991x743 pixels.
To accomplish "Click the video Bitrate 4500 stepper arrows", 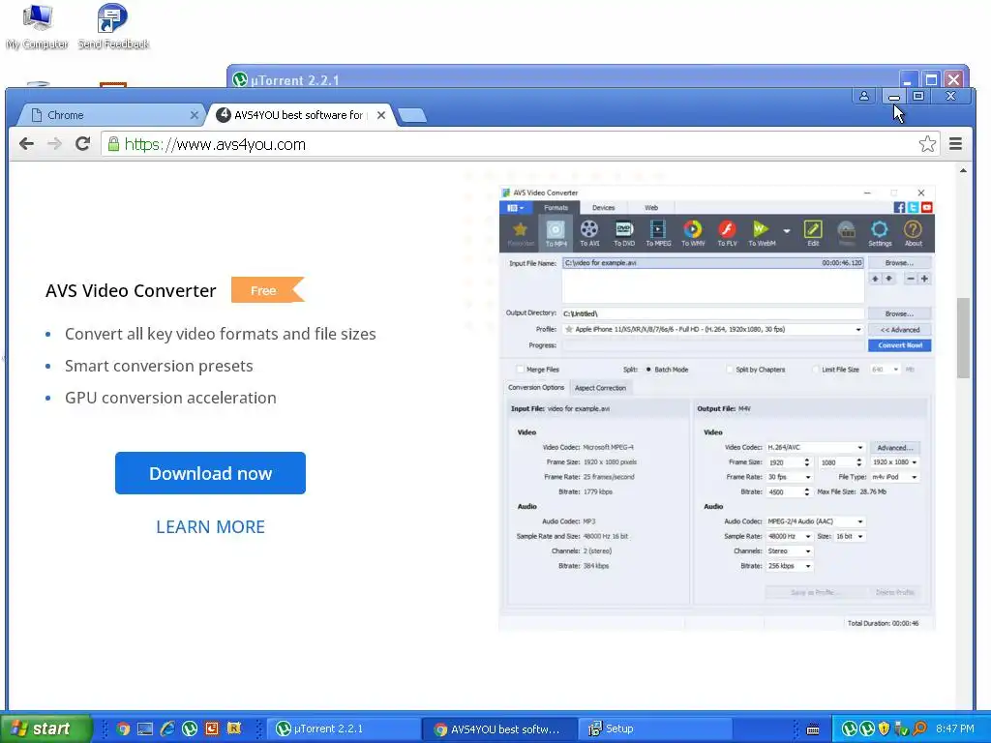I will (807, 491).
